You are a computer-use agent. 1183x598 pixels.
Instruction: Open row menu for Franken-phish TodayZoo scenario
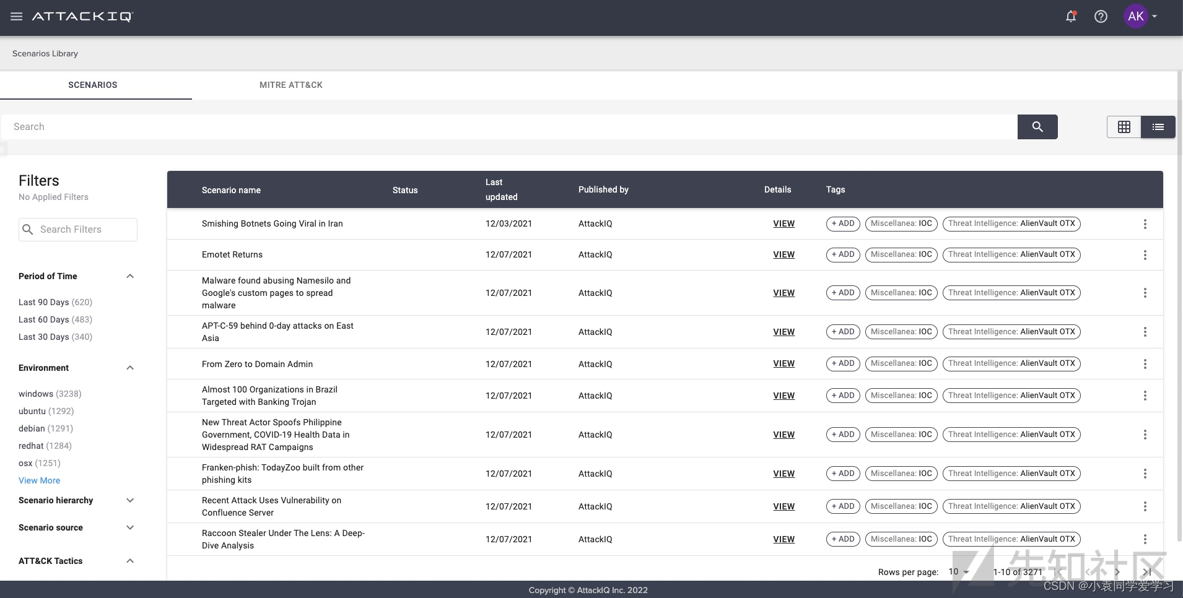click(x=1145, y=474)
